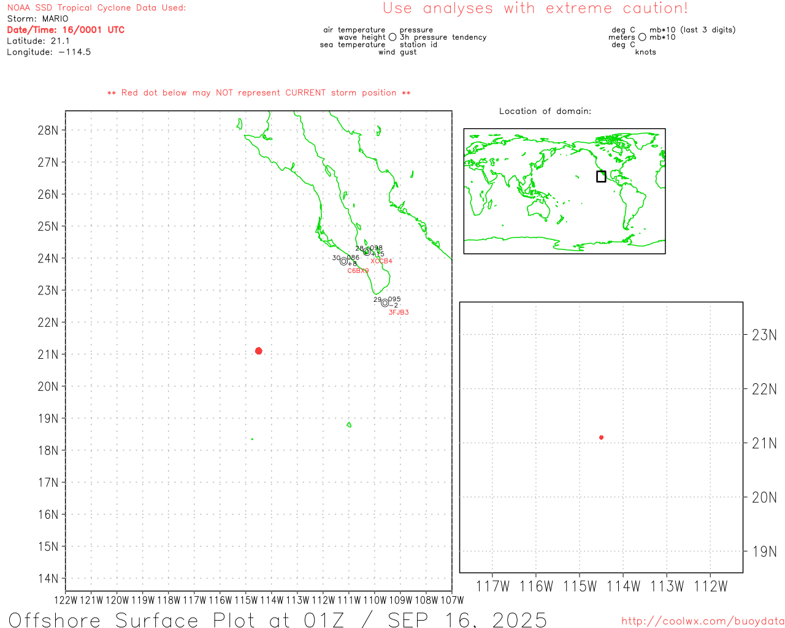
Task: Click the red '3FJB3' station id label
Action: pyautogui.click(x=399, y=312)
